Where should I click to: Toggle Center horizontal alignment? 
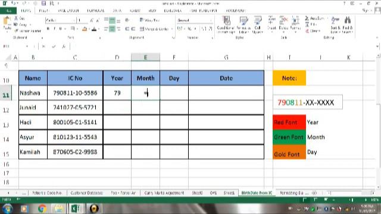click(x=113, y=29)
